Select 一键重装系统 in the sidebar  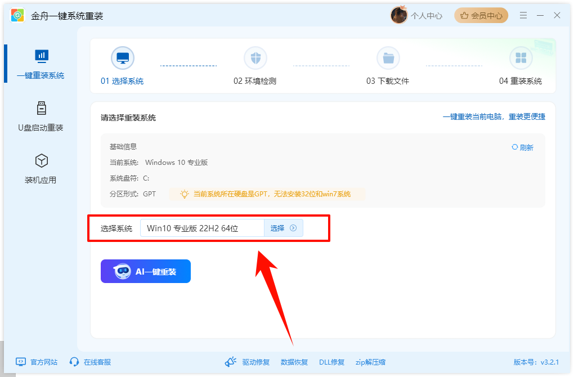(41, 64)
